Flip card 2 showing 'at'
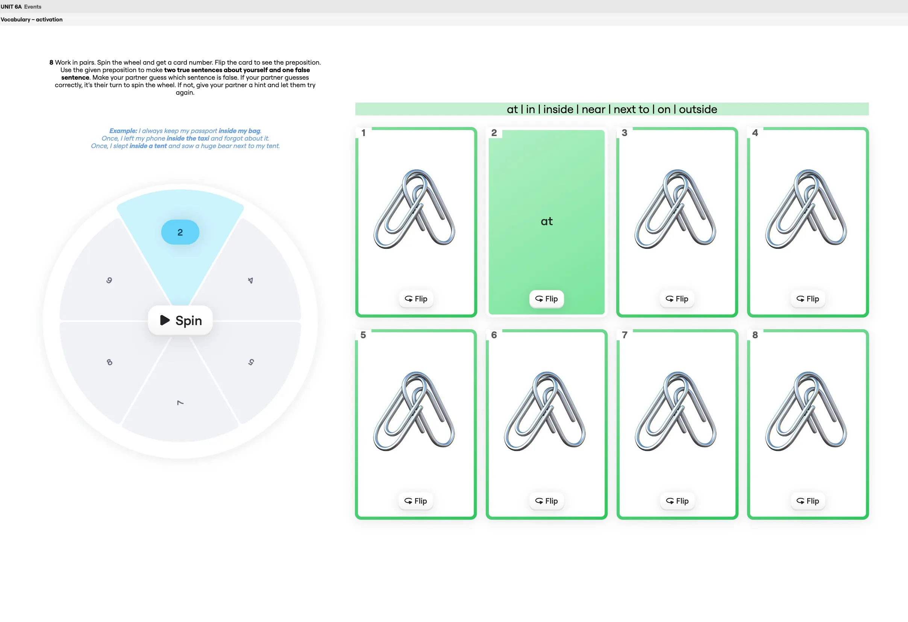Screen dimensions: 908x622 coord(546,299)
